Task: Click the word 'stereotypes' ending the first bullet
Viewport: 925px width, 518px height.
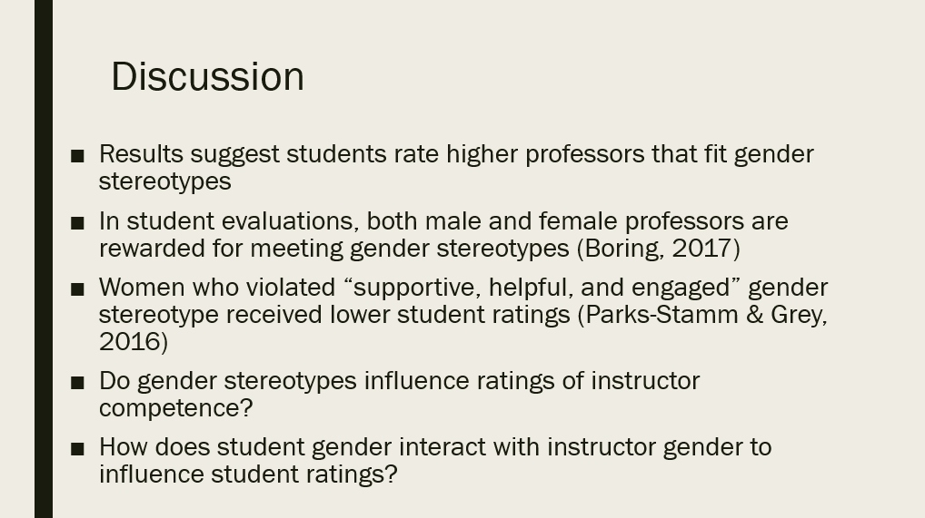Action: 164,181
